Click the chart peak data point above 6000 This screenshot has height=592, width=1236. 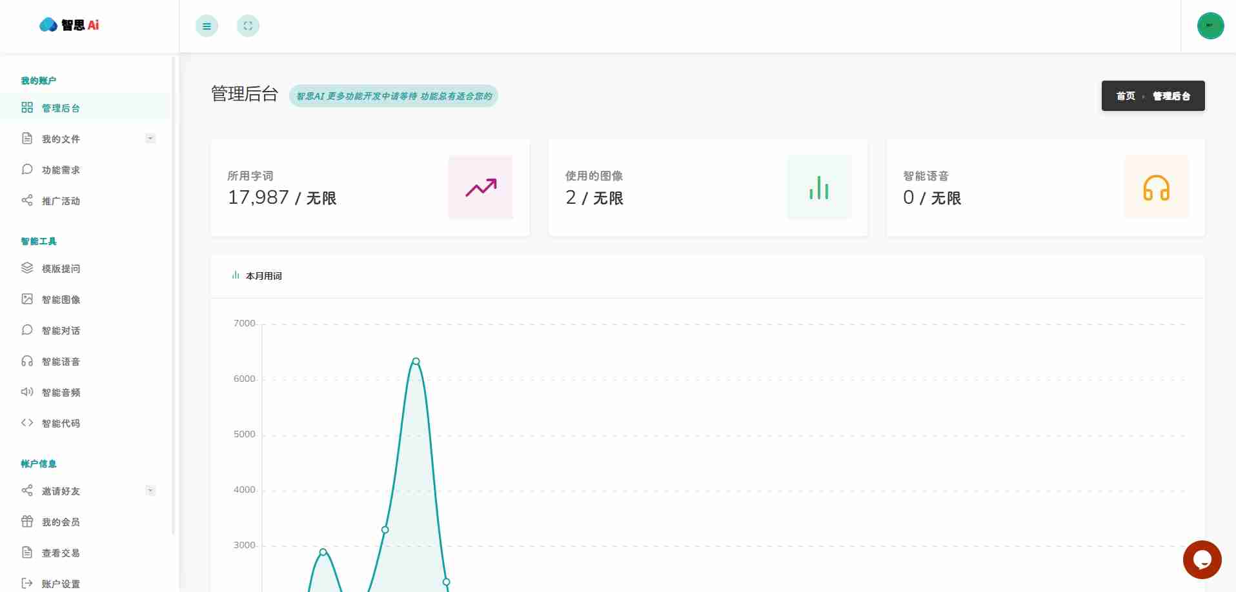tap(416, 361)
